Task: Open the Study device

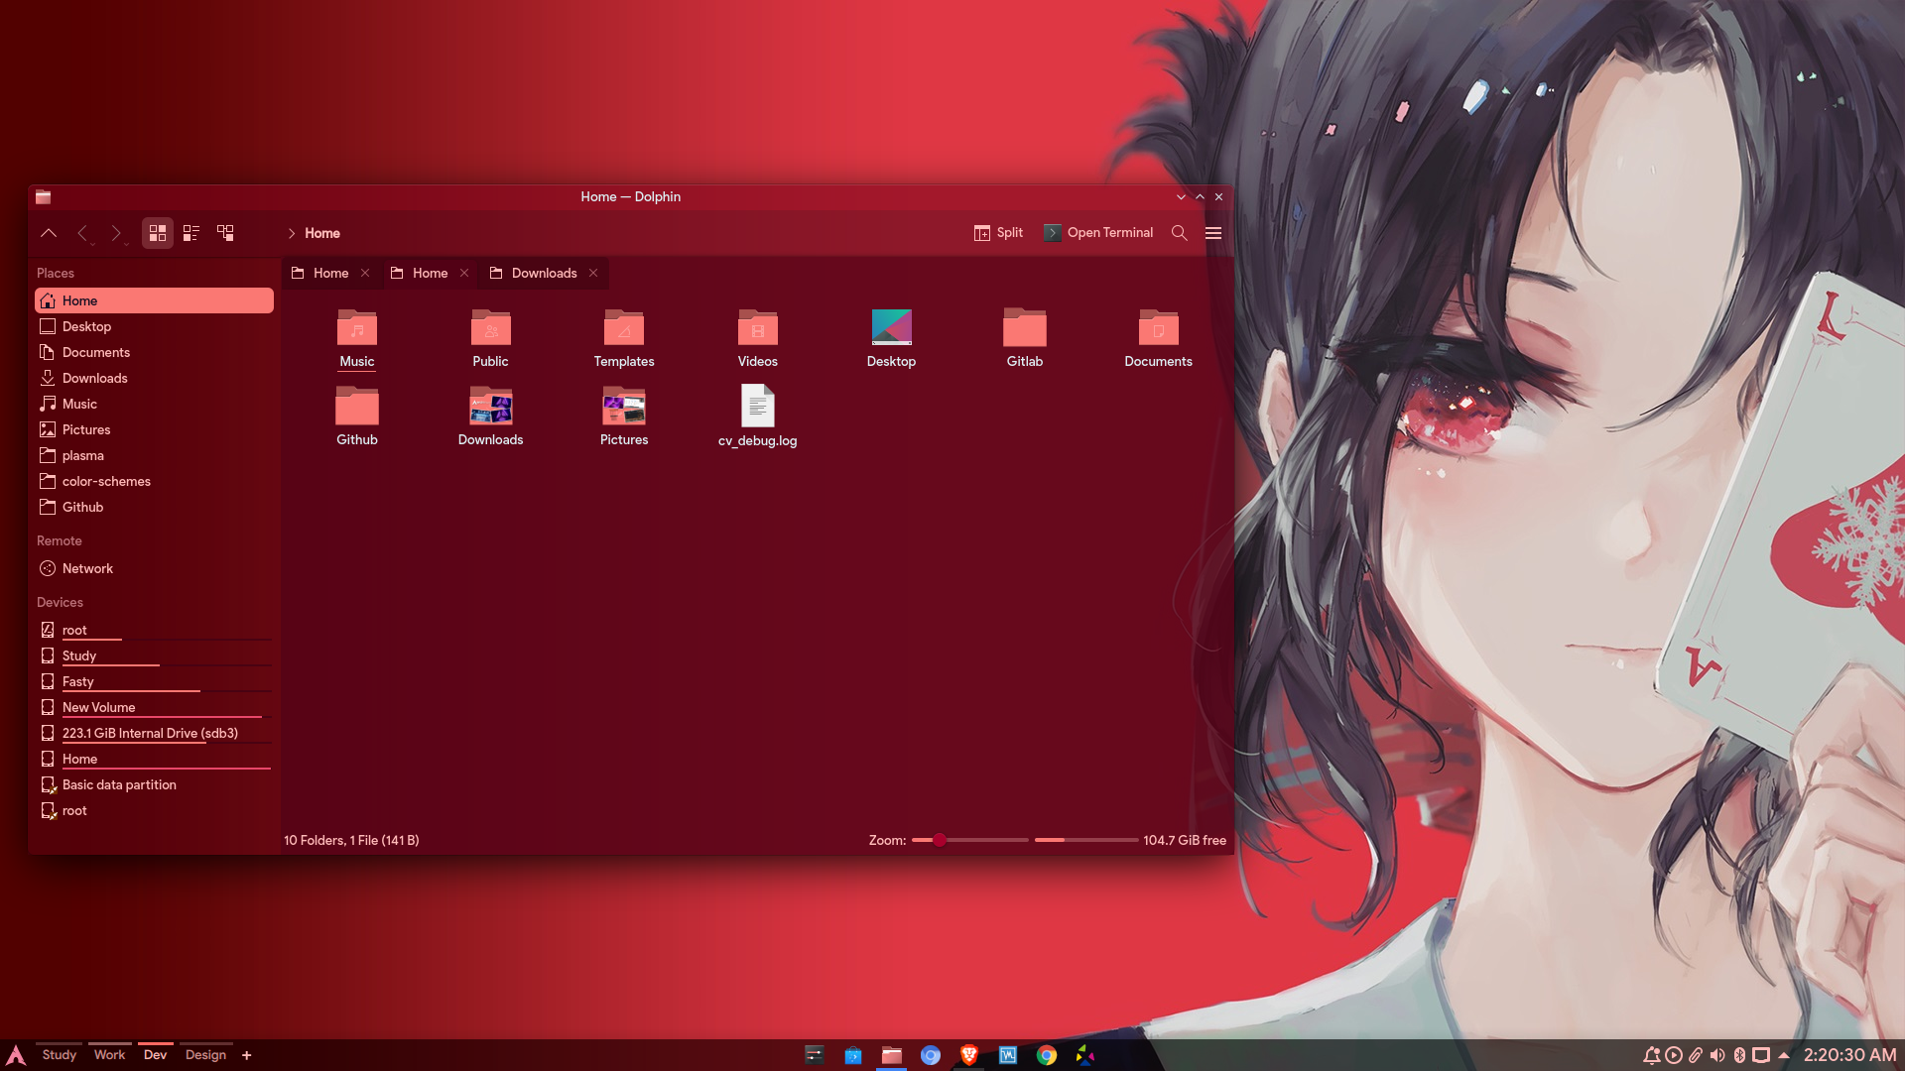Action: (154, 655)
